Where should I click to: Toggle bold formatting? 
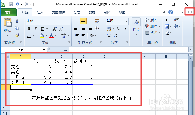(29, 29)
